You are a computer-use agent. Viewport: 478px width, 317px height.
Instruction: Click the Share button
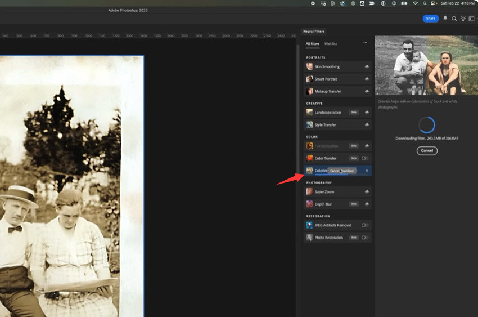(430, 19)
